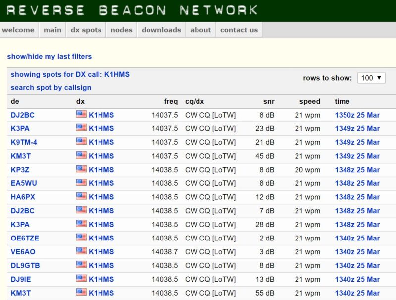Click K1HMS callsign in the VE6AO row

click(101, 252)
